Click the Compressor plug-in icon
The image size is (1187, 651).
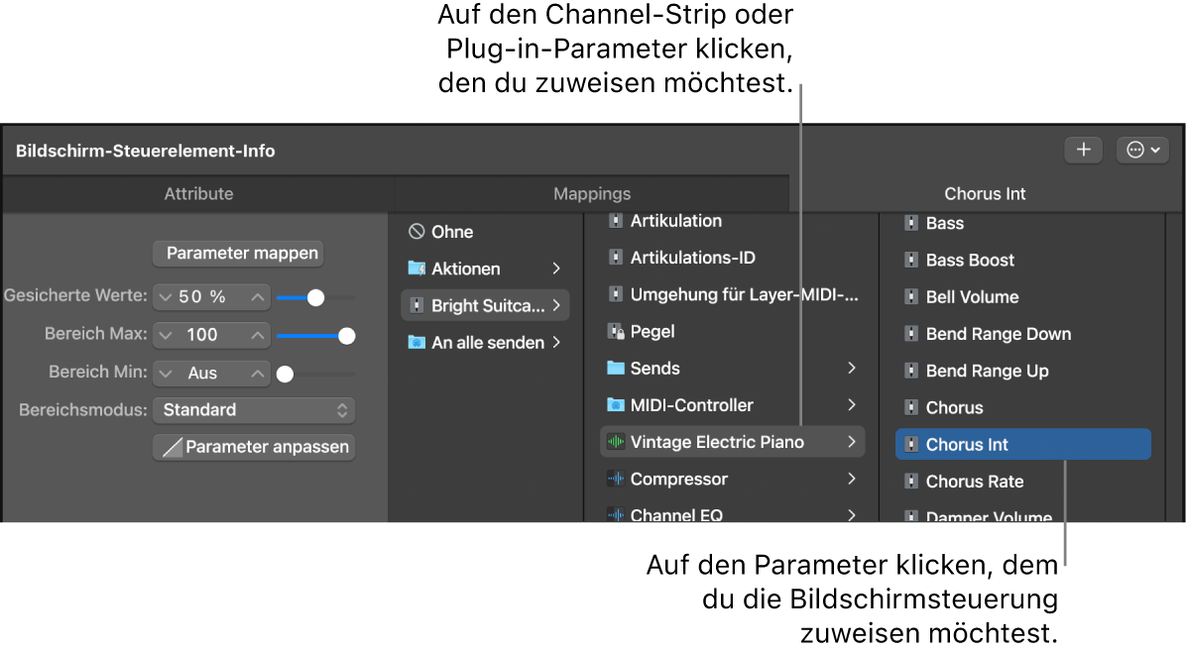point(616,479)
